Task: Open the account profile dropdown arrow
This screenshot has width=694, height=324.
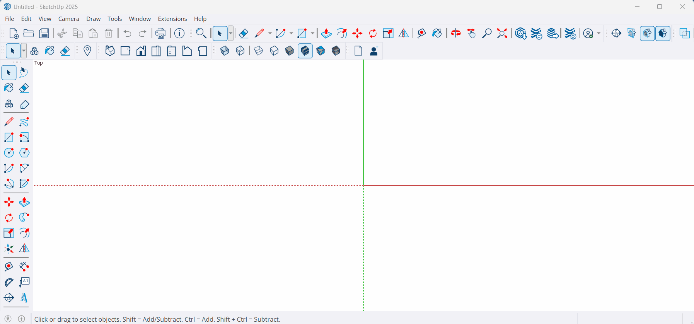Action: point(599,34)
